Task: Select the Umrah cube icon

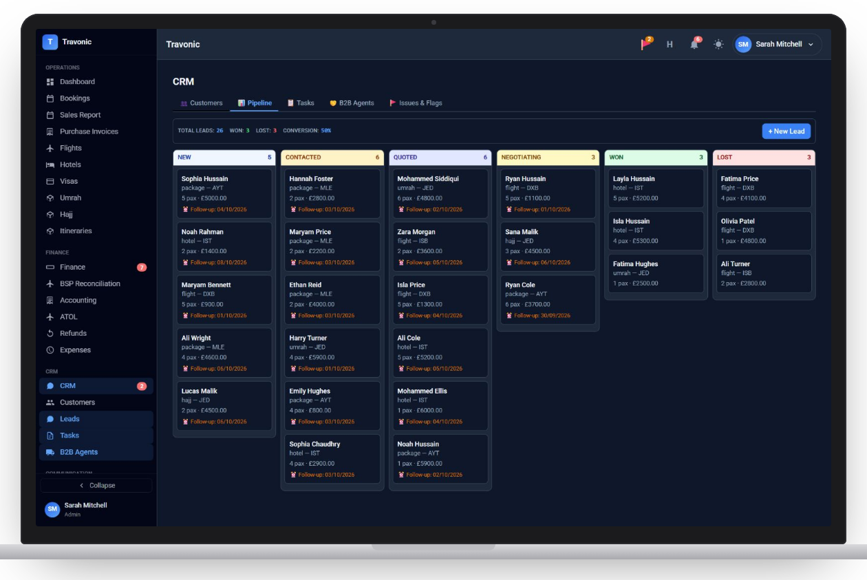Action: pos(50,197)
